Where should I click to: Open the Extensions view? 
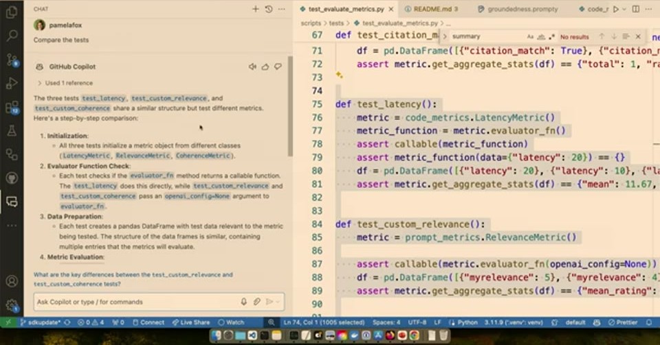12,108
